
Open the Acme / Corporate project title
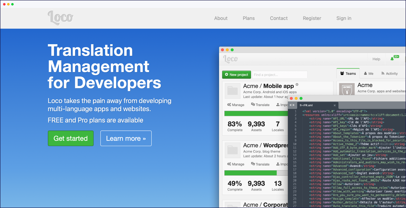(265, 205)
